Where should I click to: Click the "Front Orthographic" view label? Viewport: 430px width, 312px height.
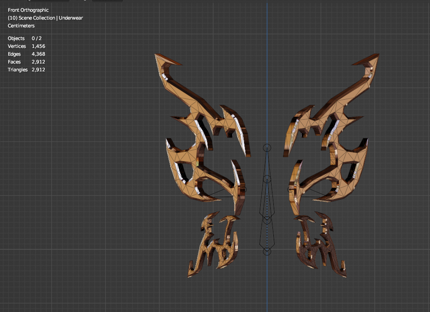pos(28,10)
